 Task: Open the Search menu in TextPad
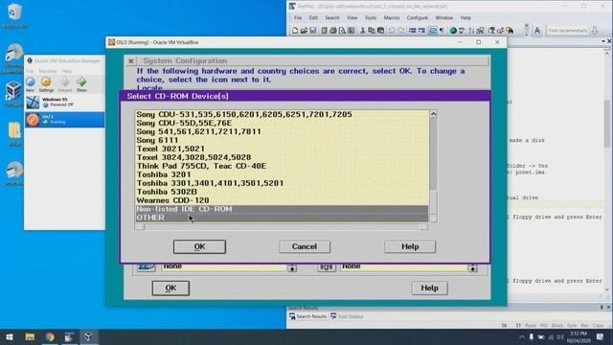[332, 18]
